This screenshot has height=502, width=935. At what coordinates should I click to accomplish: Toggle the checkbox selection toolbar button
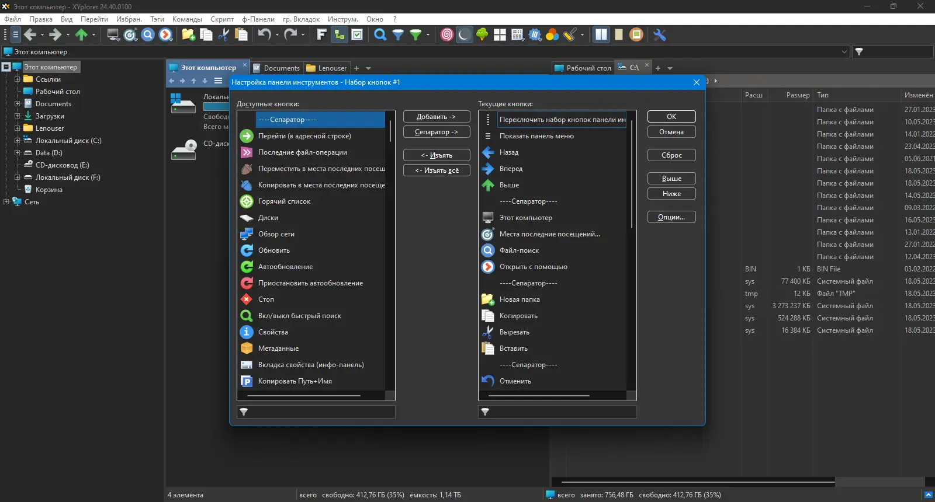tap(357, 35)
